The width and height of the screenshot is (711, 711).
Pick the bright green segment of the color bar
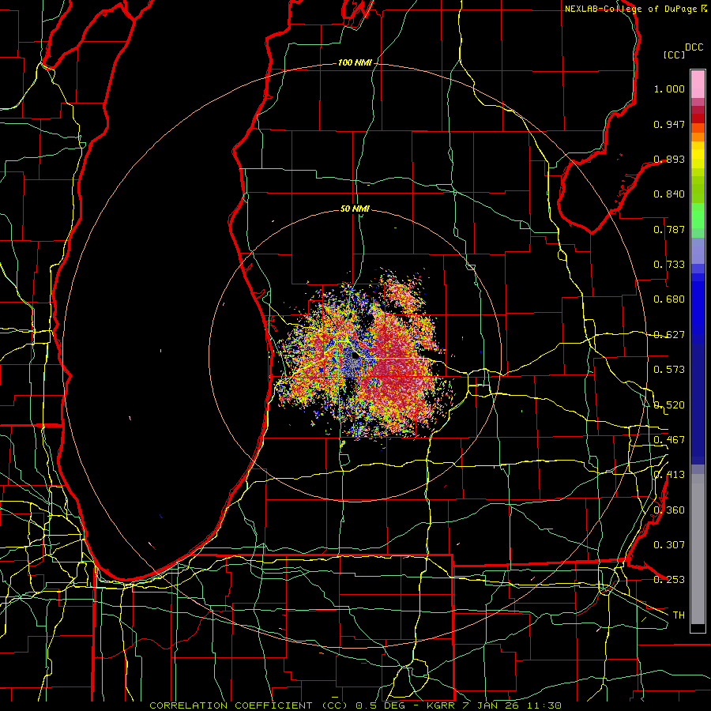click(698, 216)
